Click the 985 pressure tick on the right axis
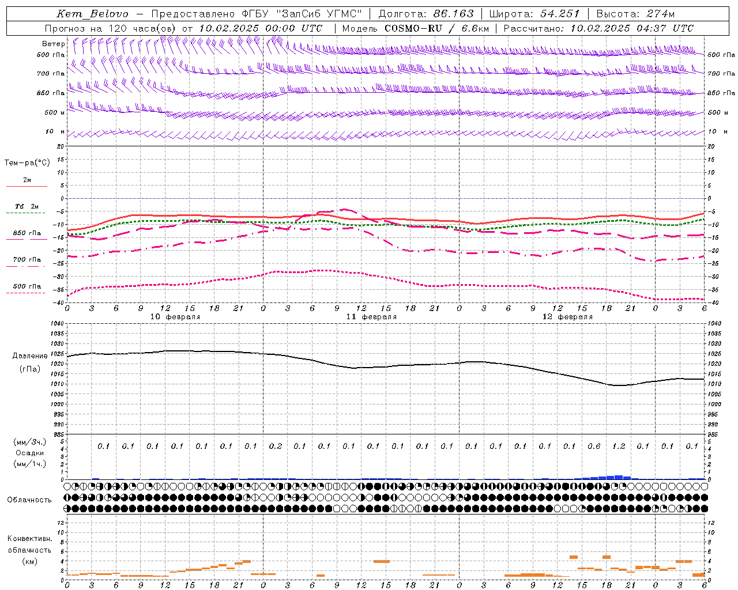 point(714,434)
